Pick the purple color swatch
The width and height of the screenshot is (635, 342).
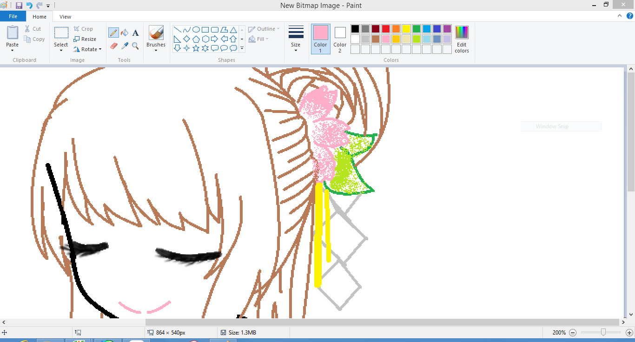point(447,29)
